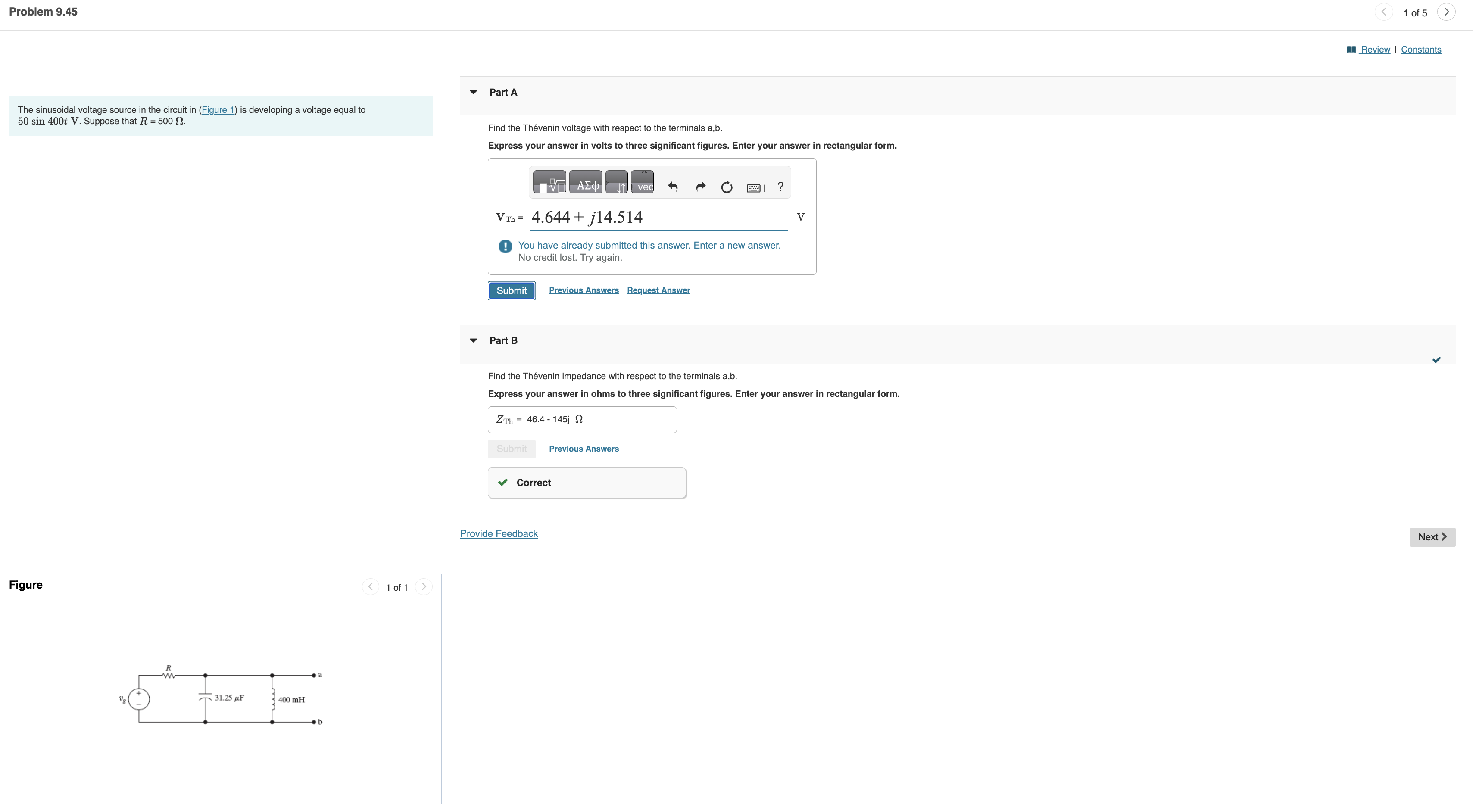1473x804 pixels.
Task: Redo the edit in equation editor
Action: coord(700,187)
